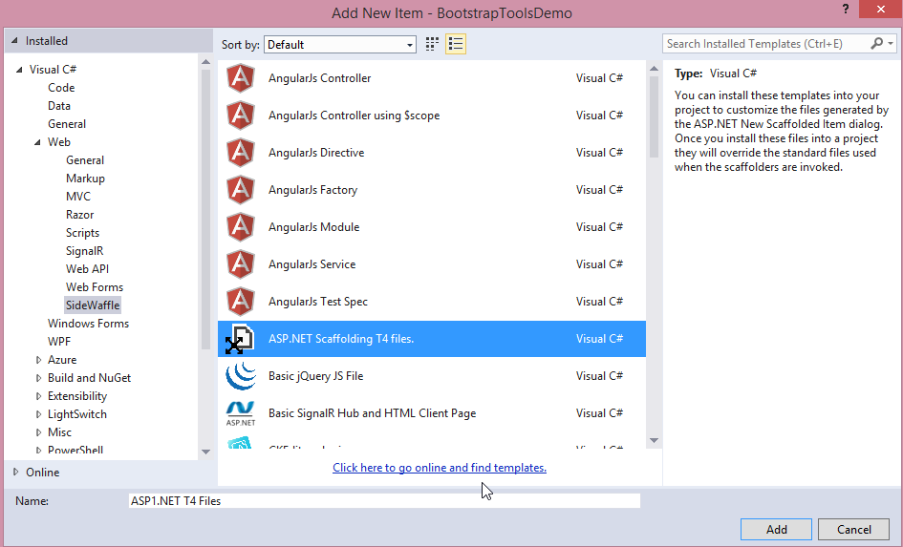
Task: Select the Markup category
Action: point(85,179)
